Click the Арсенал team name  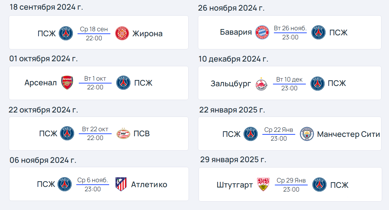coord(41,83)
